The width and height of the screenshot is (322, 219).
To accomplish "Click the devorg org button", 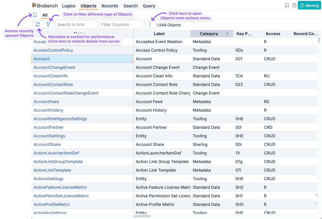I will click(309, 5).
